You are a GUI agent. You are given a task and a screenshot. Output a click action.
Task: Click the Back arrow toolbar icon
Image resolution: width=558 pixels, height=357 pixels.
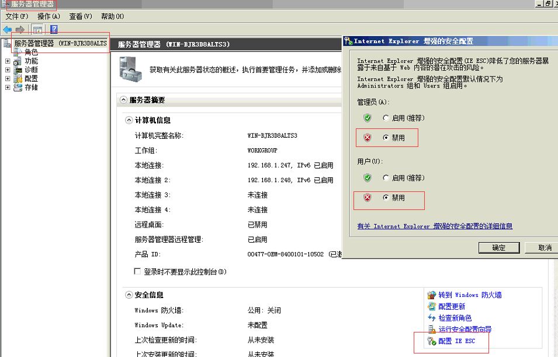[x=8, y=29]
